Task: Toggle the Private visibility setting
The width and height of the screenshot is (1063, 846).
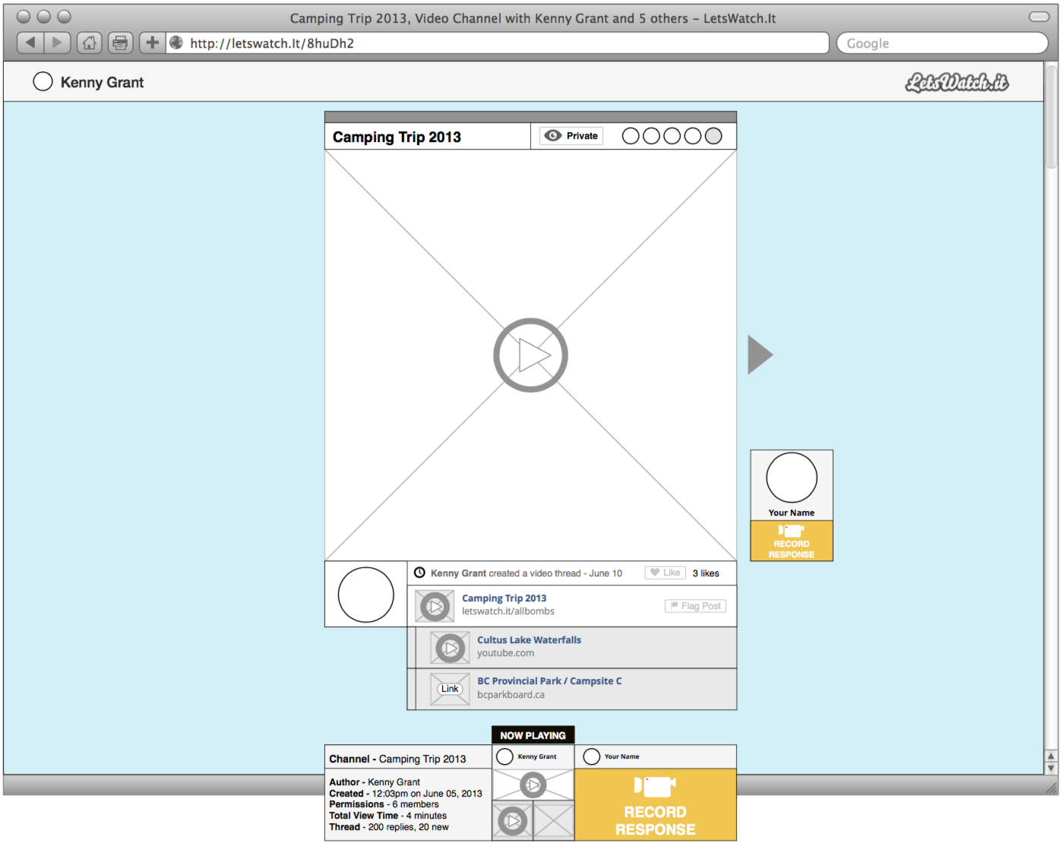Action: click(571, 136)
